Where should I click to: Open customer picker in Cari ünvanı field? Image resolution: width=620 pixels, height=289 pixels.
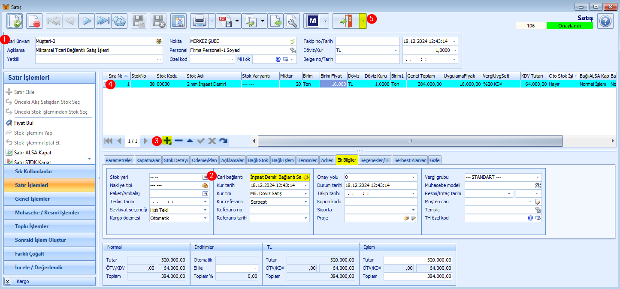[159, 41]
